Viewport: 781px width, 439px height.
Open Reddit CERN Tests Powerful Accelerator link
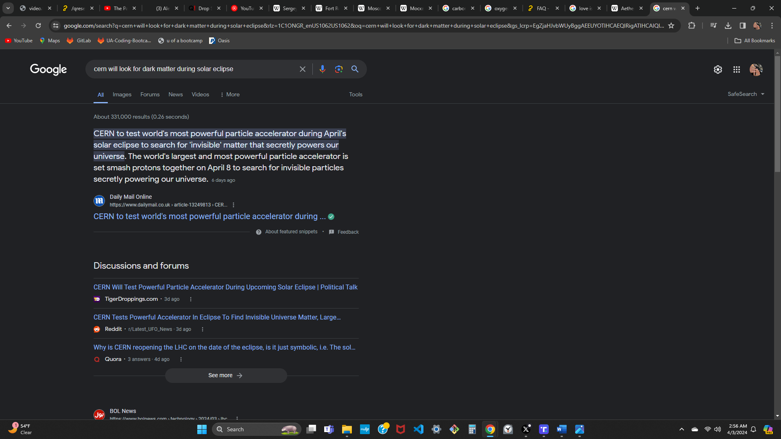click(x=217, y=317)
